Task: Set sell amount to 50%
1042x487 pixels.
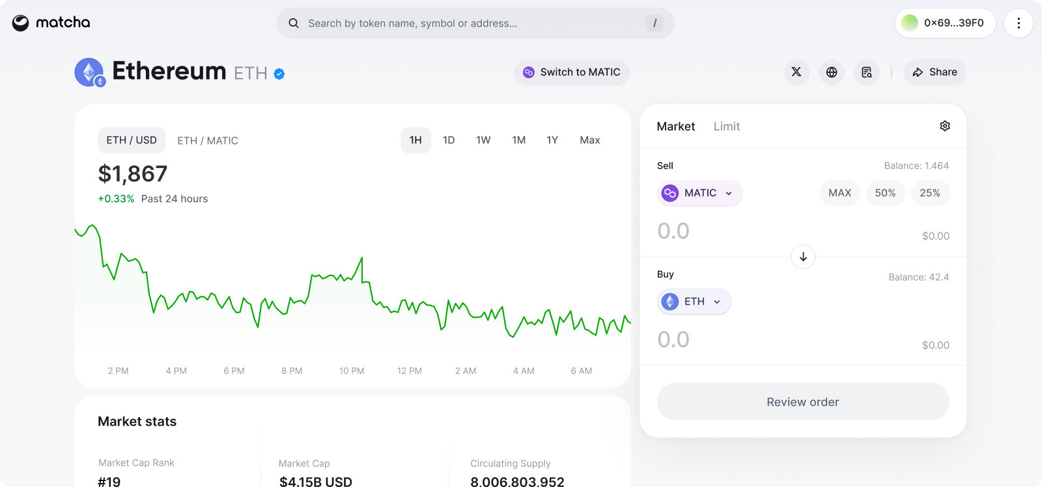Action: pos(885,193)
